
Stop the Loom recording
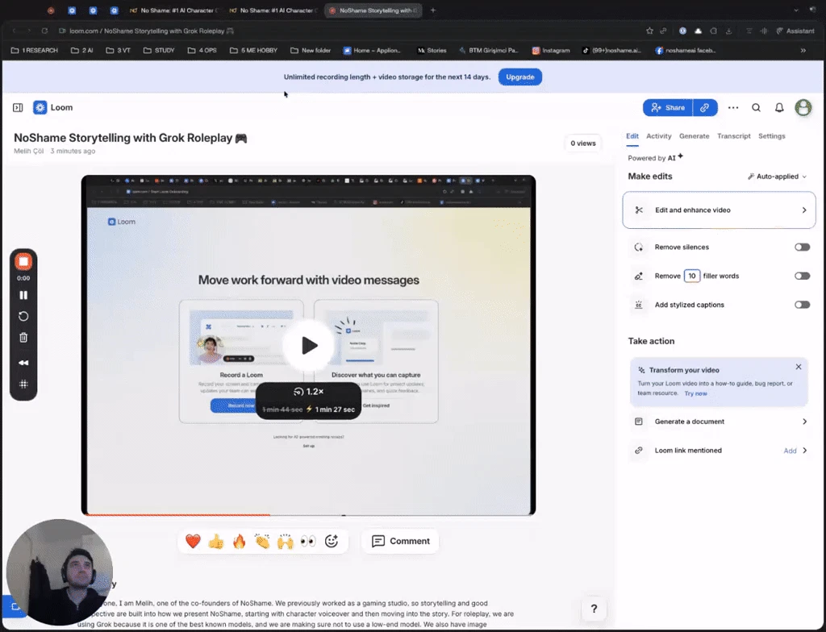click(23, 262)
